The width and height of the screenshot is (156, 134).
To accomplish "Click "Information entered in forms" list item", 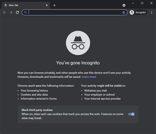I will pyautogui.click(x=39, y=99).
